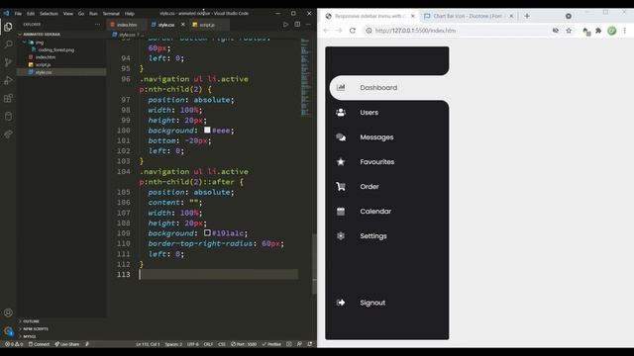Switch to the script.js editor tab
Viewport: 634px width, 356px height.
[x=207, y=25]
